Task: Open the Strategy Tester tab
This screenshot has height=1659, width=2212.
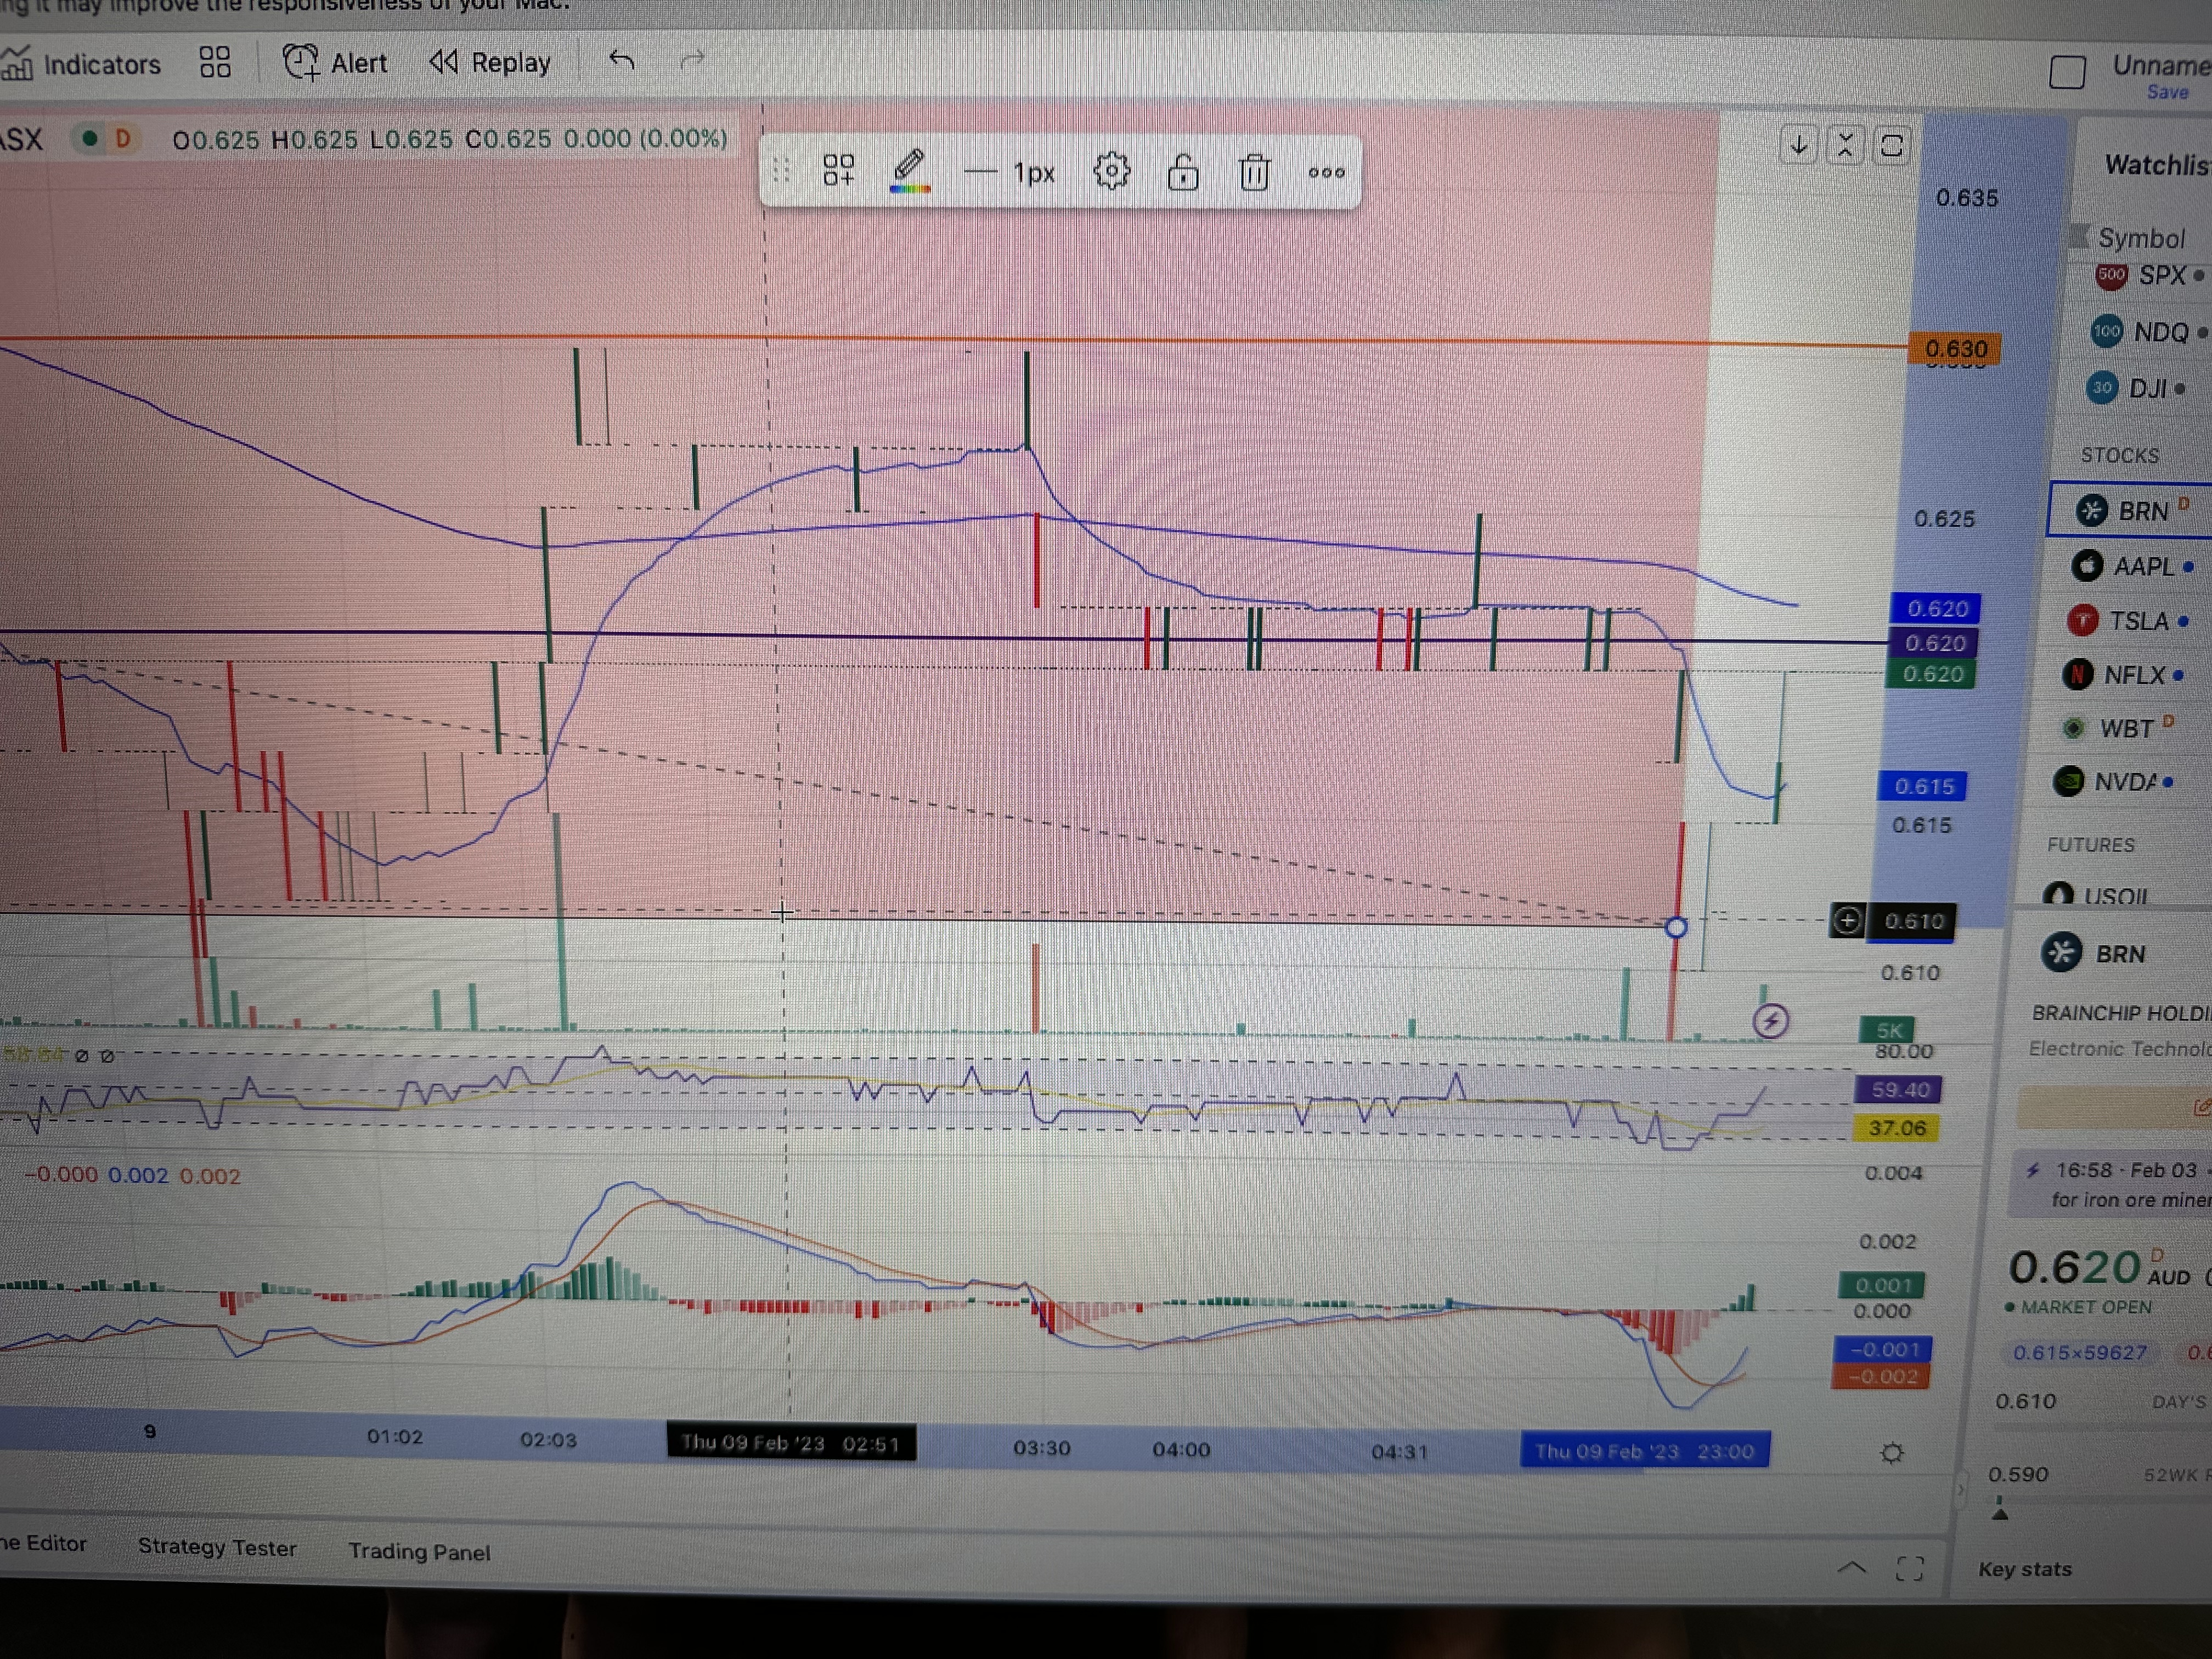Action: click(217, 1547)
